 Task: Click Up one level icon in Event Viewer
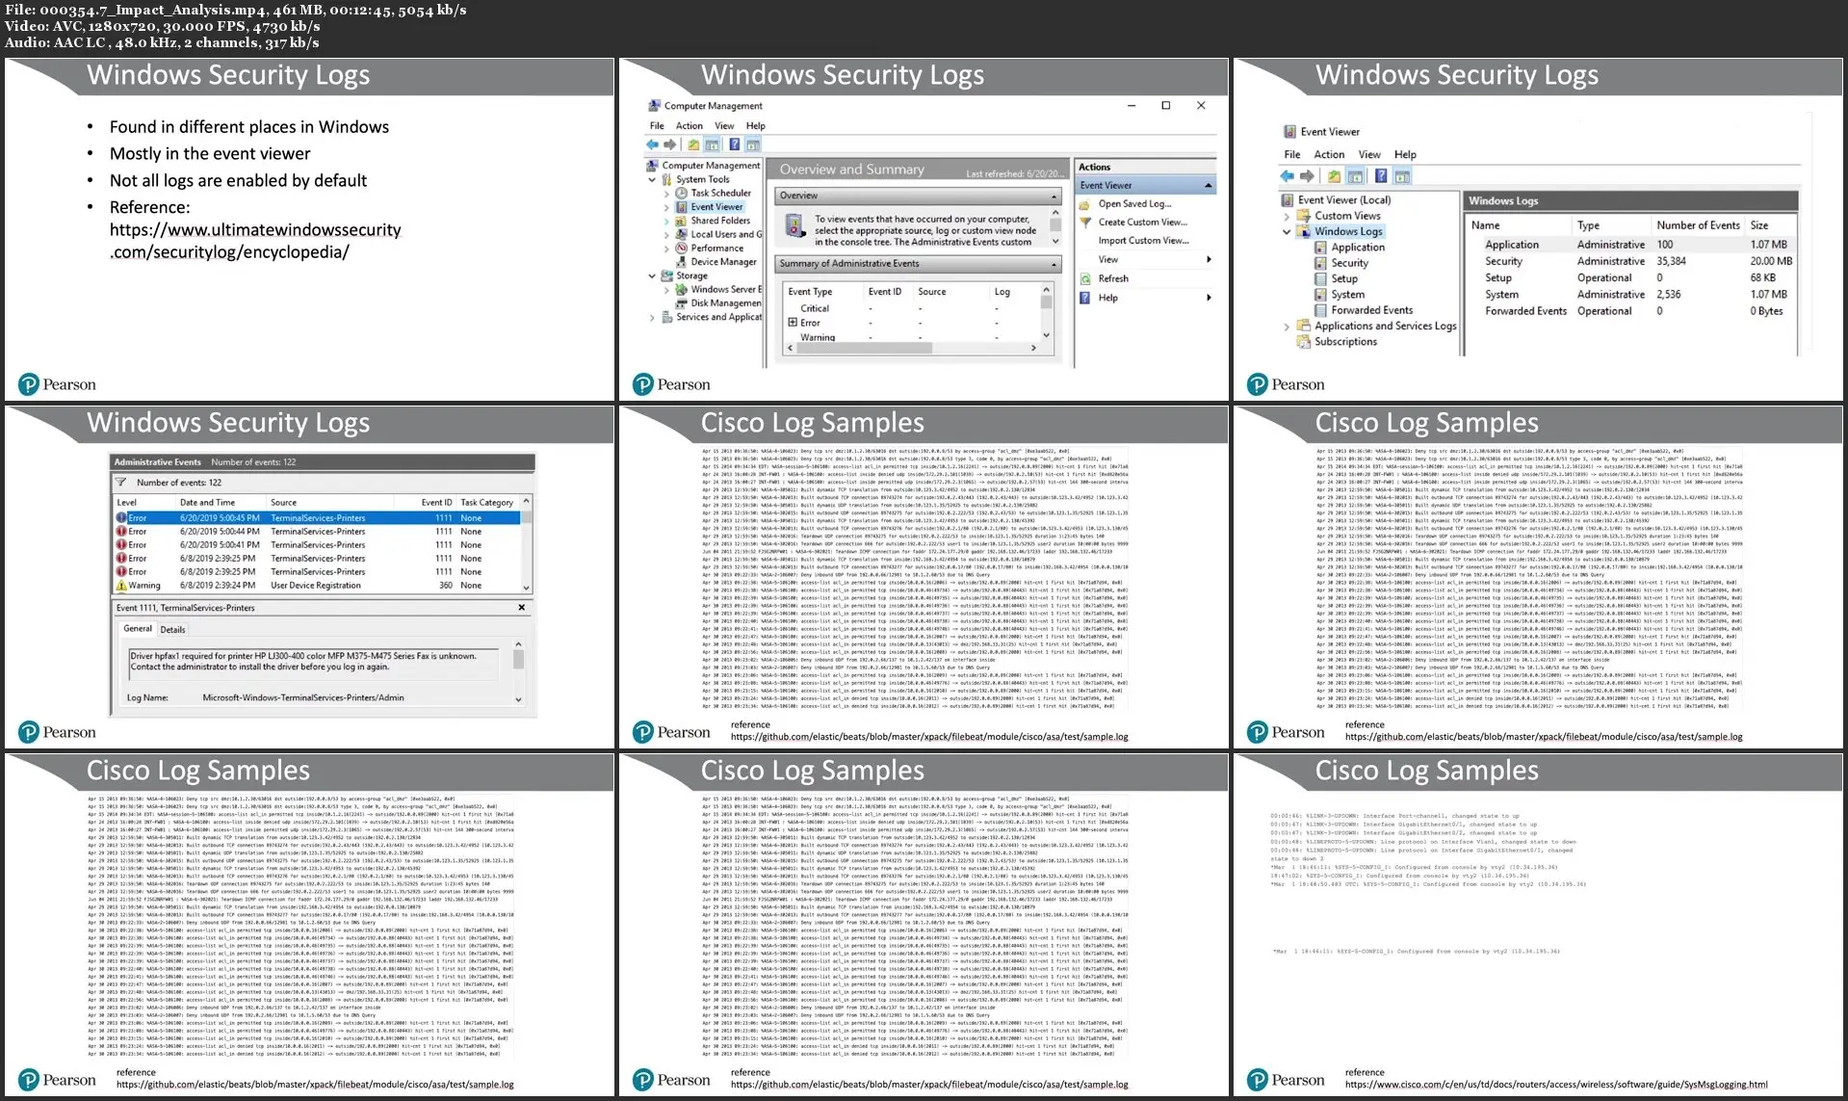tap(1334, 175)
